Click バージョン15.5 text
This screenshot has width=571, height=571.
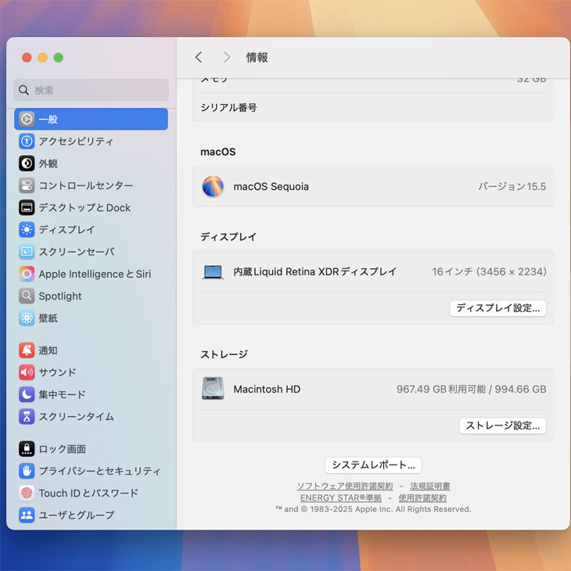pyautogui.click(x=512, y=186)
